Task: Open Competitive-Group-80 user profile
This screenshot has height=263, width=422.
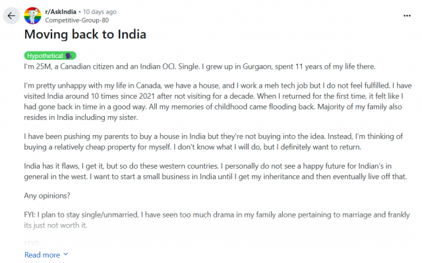Action: coord(77,20)
